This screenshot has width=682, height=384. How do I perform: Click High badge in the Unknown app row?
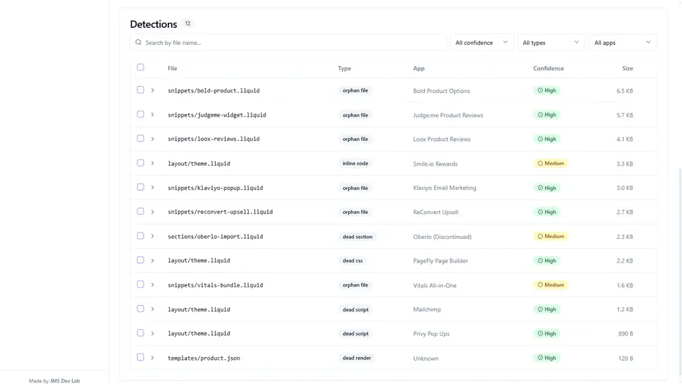tap(547, 358)
